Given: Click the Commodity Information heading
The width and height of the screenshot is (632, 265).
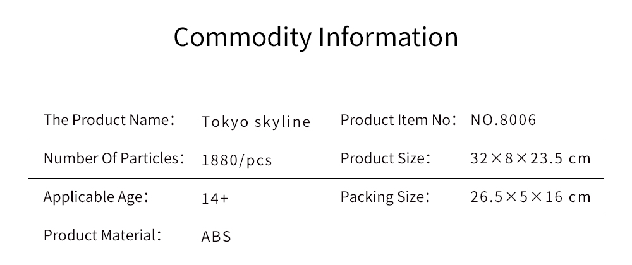Looking at the screenshot, I should [315, 37].
